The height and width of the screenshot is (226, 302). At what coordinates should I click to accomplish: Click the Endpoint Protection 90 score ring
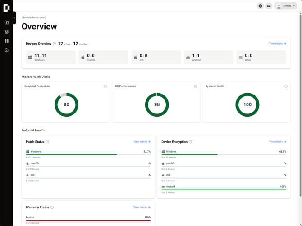coord(66,104)
